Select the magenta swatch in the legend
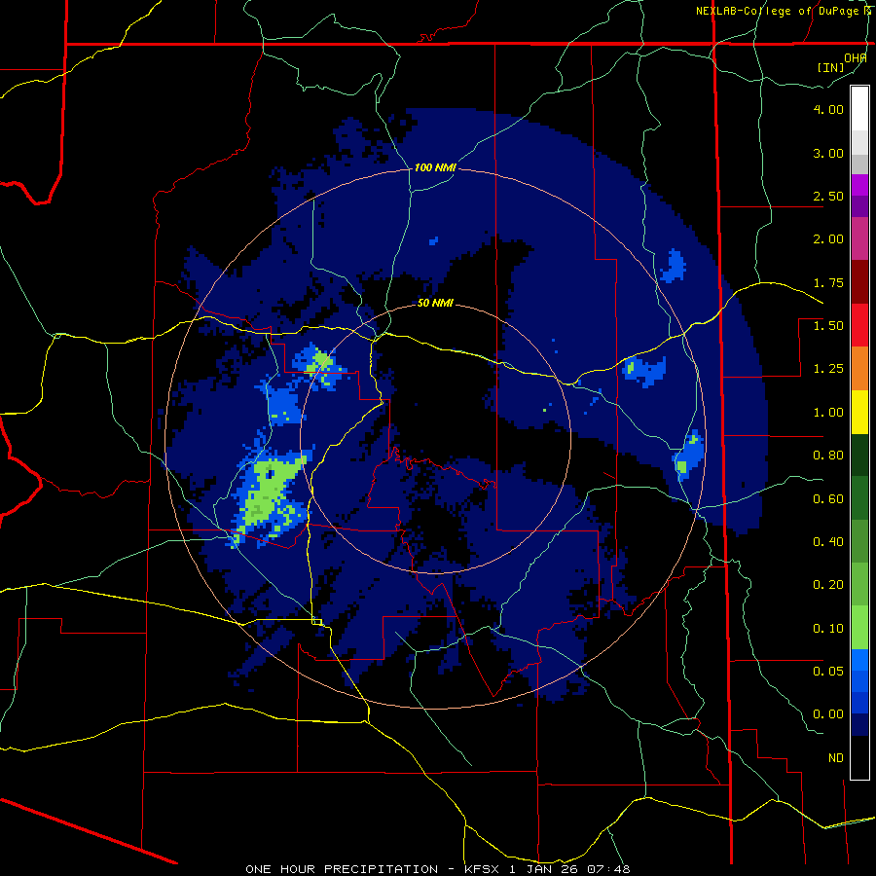The image size is (876, 876). coord(859,185)
